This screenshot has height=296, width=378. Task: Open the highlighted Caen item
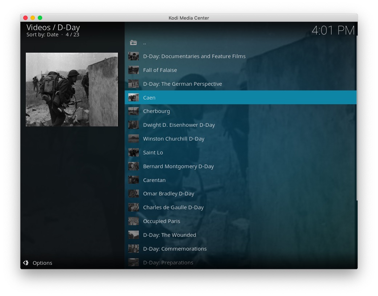[149, 98]
